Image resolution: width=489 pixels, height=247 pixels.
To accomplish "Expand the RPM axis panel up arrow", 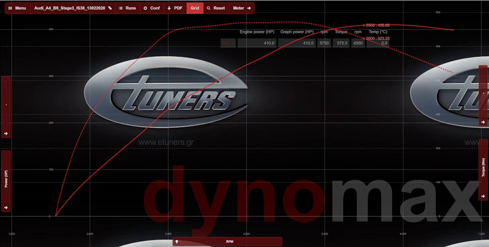I will [177, 242].
